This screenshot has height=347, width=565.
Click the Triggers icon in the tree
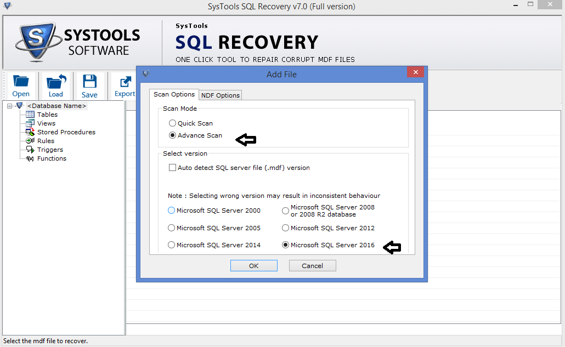[30, 150]
